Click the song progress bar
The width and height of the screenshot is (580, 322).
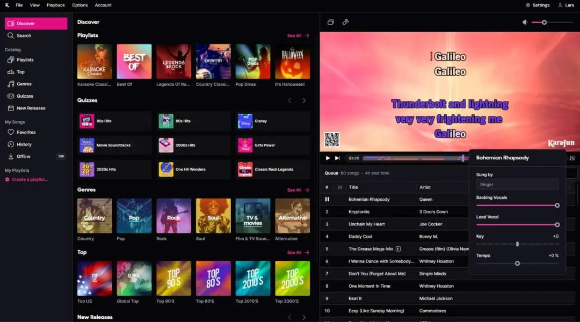(x=415, y=158)
